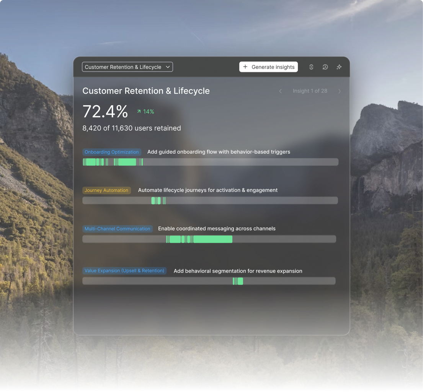This screenshot has height=392, width=423.
Task: Open the history clock icon
Action: tap(325, 67)
